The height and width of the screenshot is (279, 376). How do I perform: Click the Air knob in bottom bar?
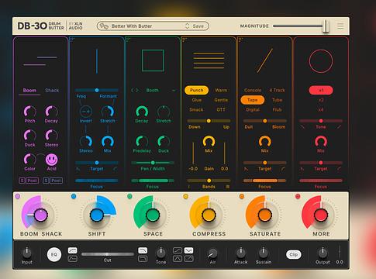(212, 253)
